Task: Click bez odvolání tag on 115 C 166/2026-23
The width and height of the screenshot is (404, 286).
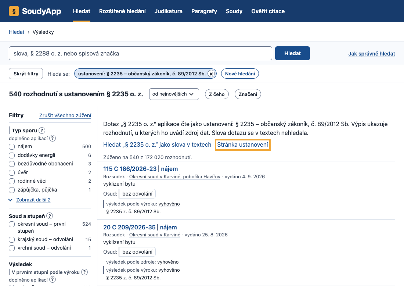Action: coord(137,194)
